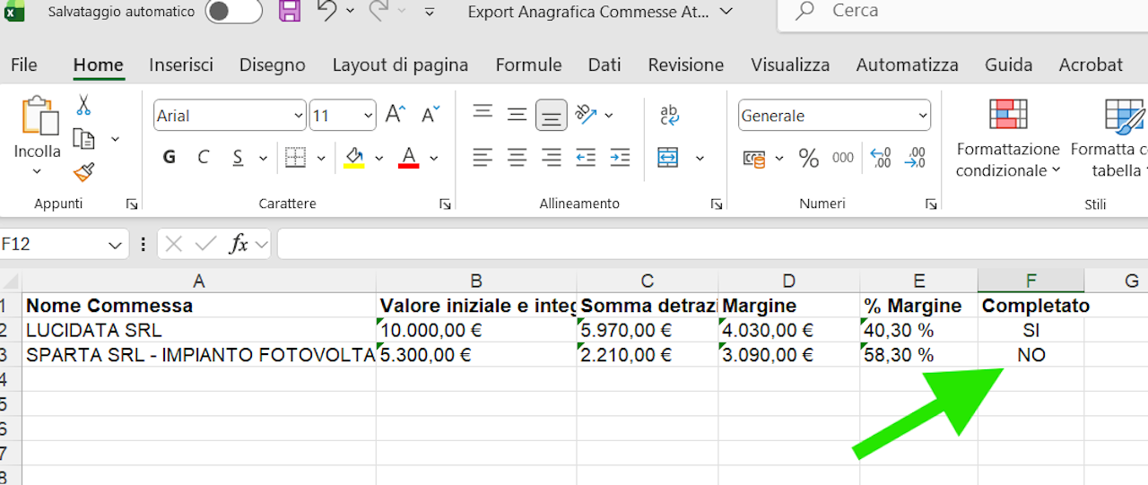Click the insert function fx button
The height and width of the screenshot is (485, 1148).
click(238, 244)
